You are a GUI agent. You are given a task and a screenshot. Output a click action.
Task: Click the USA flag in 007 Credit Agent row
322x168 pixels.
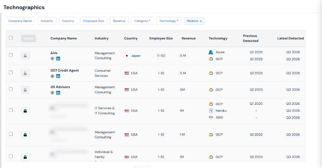coord(127,73)
